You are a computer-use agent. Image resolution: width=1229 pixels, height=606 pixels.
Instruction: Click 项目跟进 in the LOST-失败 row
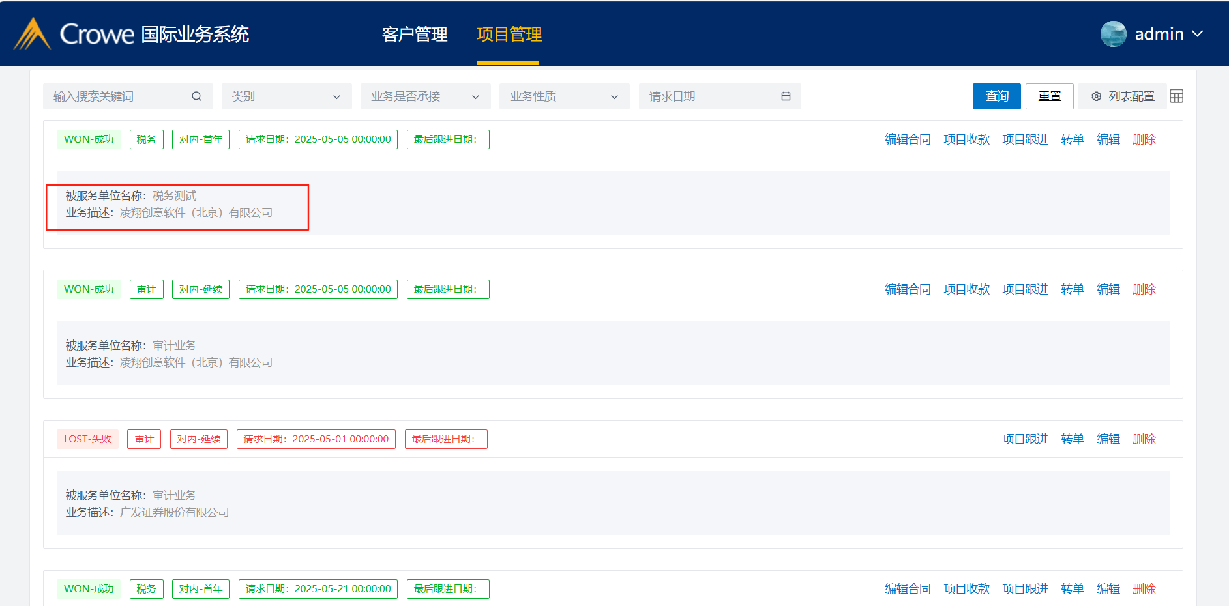[x=1025, y=439]
